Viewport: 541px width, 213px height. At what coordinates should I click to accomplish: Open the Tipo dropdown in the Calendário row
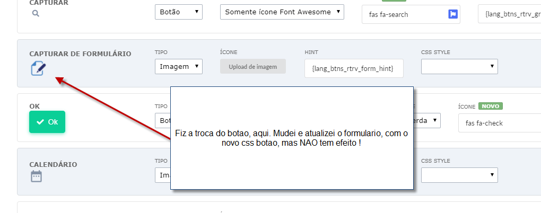click(162, 174)
